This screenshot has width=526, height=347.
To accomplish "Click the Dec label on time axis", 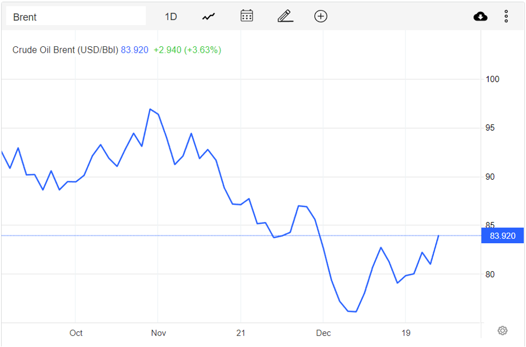I will (x=324, y=333).
